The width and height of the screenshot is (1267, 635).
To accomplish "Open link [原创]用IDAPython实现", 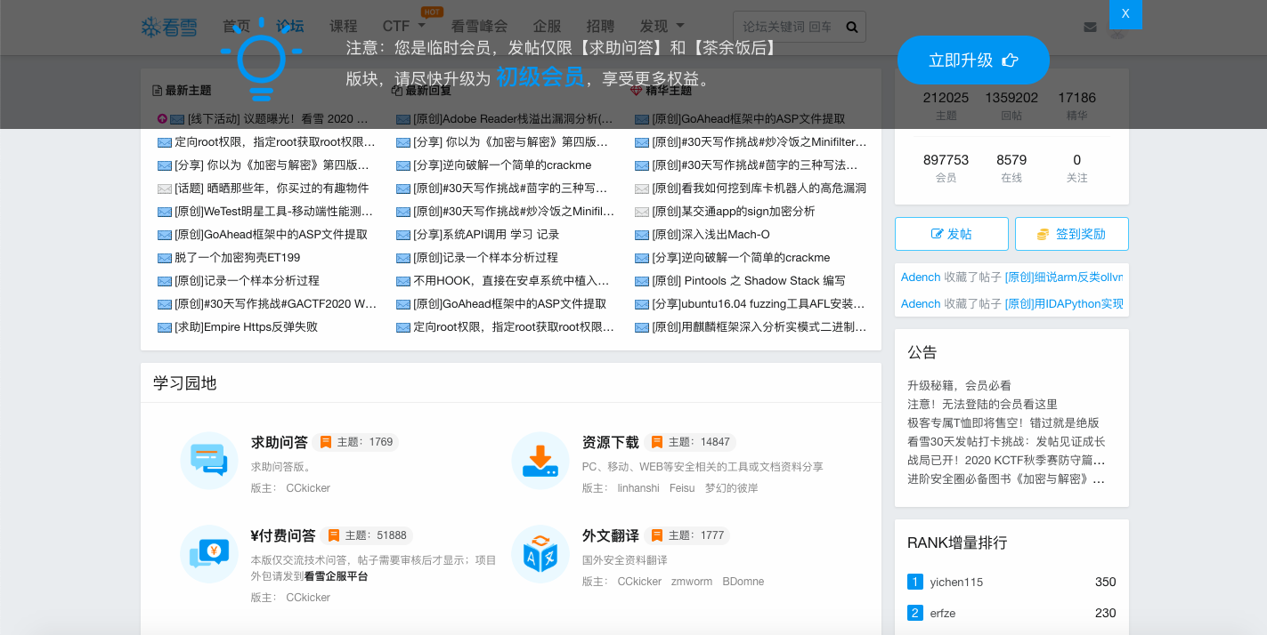I will (x=1064, y=304).
